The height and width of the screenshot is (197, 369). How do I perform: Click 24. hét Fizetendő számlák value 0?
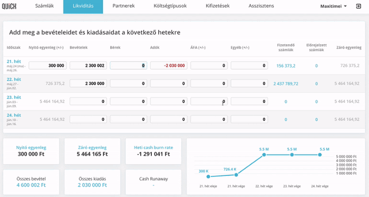click(x=286, y=120)
